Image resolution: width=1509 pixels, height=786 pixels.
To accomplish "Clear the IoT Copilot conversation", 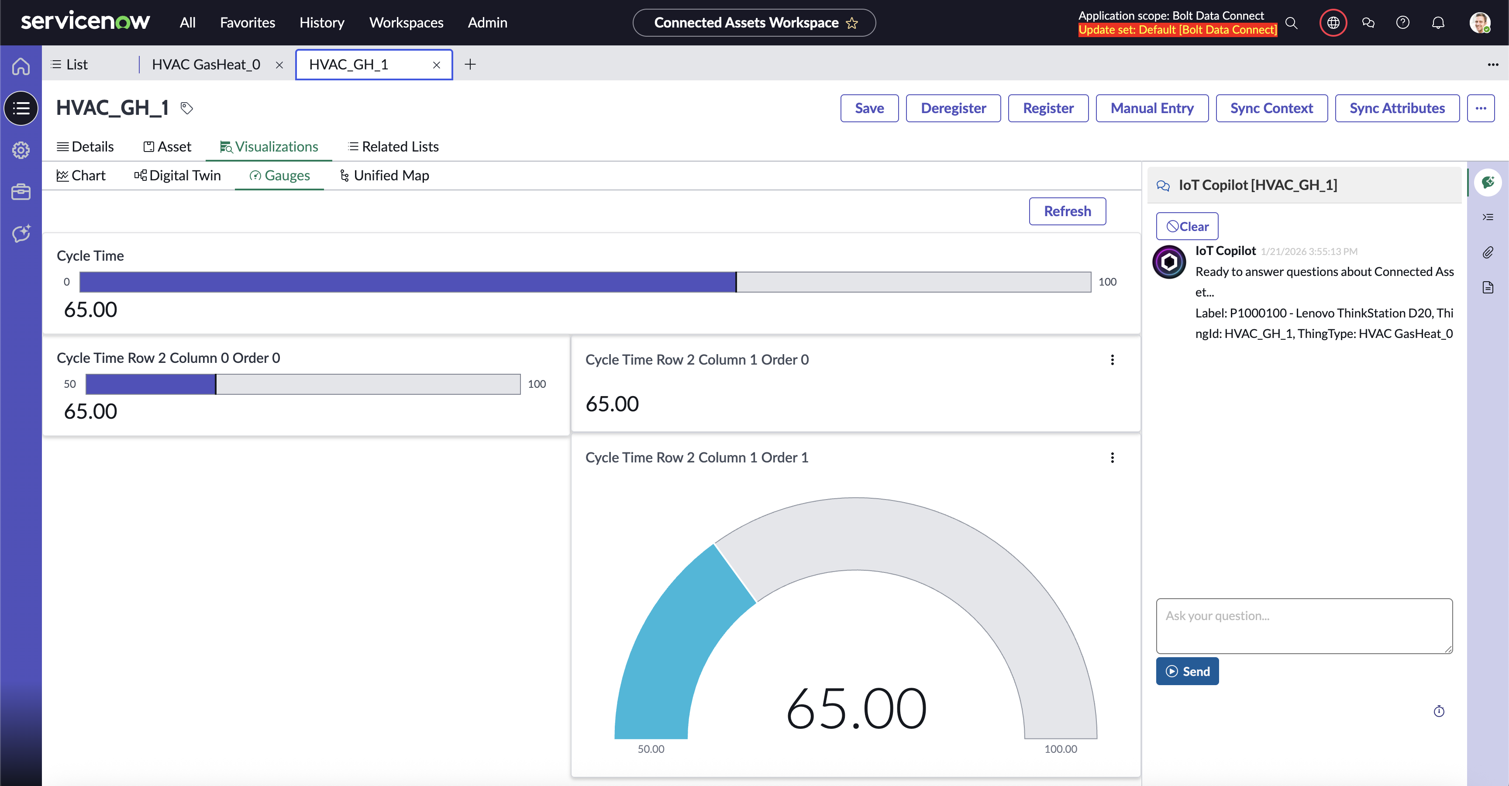I will [1187, 227].
